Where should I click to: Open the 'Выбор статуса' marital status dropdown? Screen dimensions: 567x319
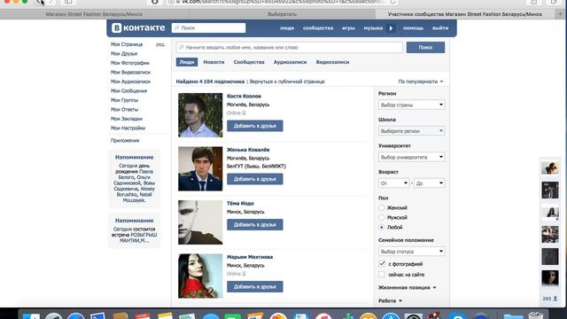[x=411, y=252]
